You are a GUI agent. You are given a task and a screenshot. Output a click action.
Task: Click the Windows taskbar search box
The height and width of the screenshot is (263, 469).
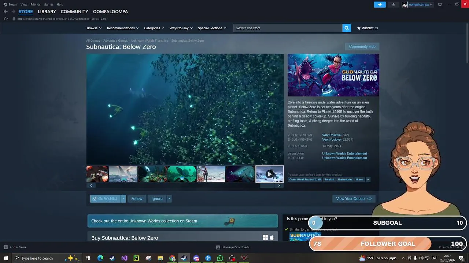point(47,258)
